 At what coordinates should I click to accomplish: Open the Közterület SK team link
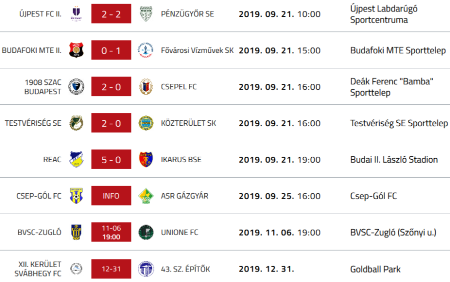[188, 123]
